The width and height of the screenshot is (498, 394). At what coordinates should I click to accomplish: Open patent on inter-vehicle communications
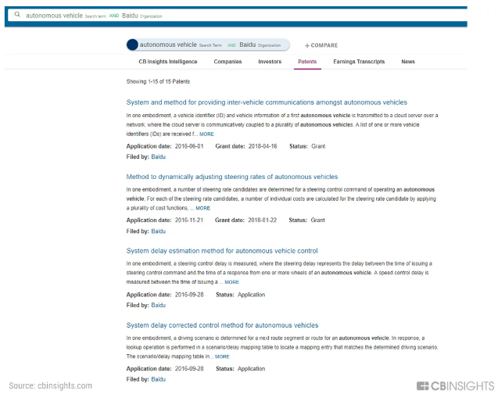[x=267, y=102]
